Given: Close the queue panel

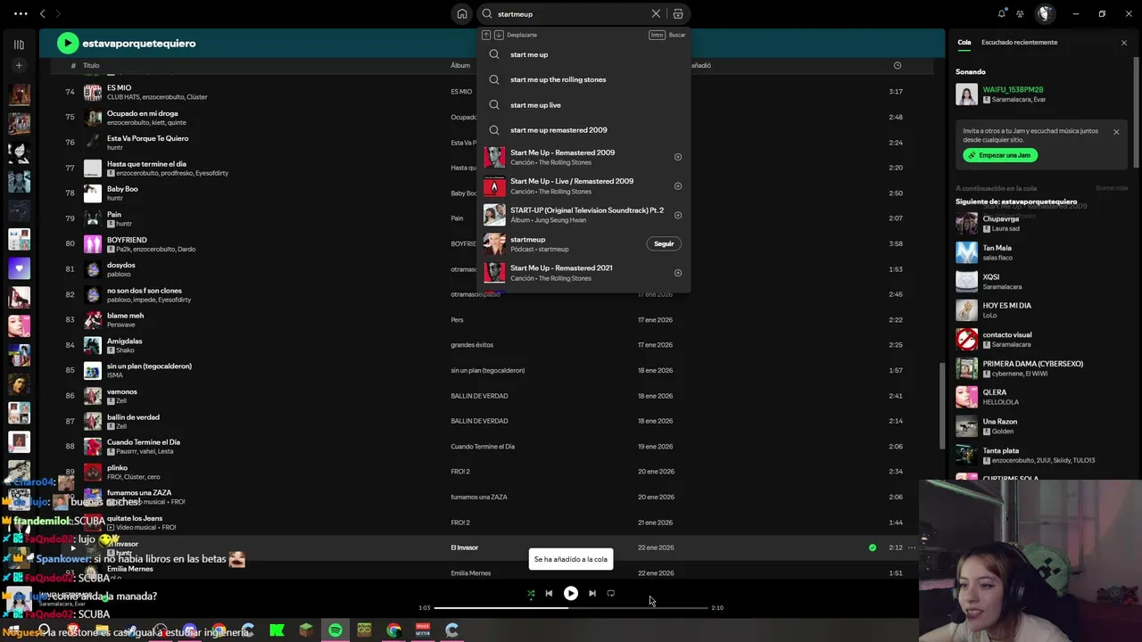Looking at the screenshot, I should (1123, 43).
